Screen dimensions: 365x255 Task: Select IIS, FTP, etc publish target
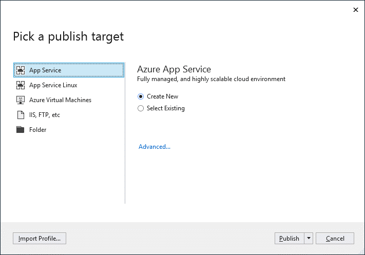45,115
